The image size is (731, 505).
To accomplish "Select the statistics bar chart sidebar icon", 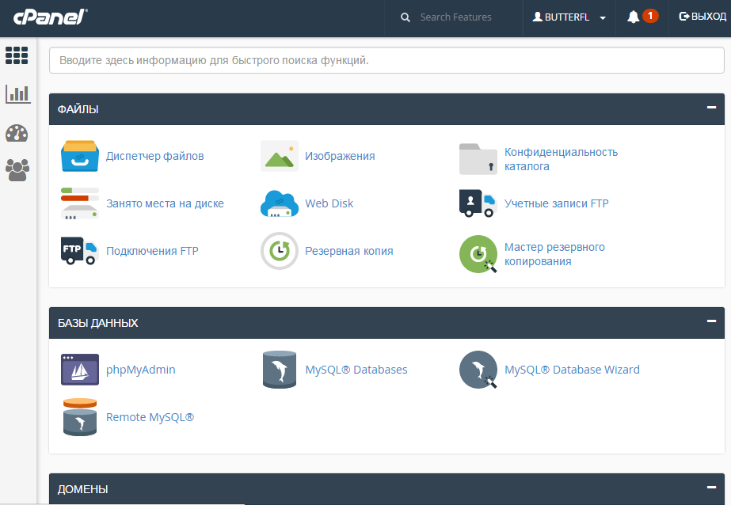I will [x=17, y=94].
